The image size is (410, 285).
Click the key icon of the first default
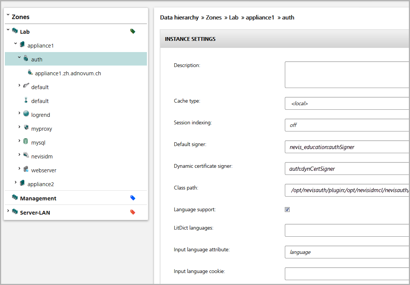click(x=26, y=86)
